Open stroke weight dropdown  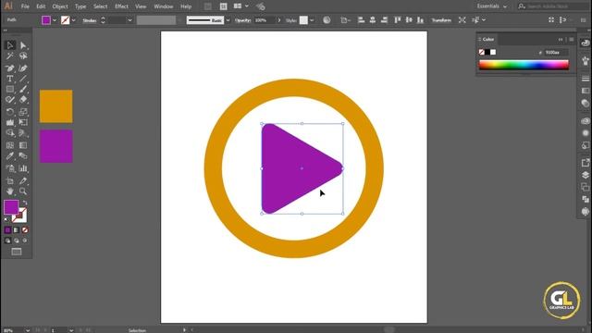(x=129, y=20)
